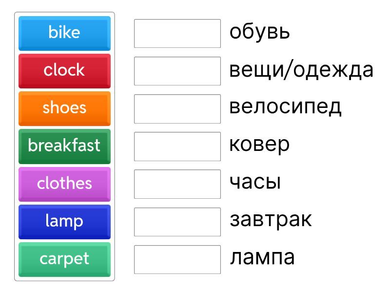Click the blank slot beside 'велосипед'
The width and height of the screenshot is (390, 293).
click(177, 108)
